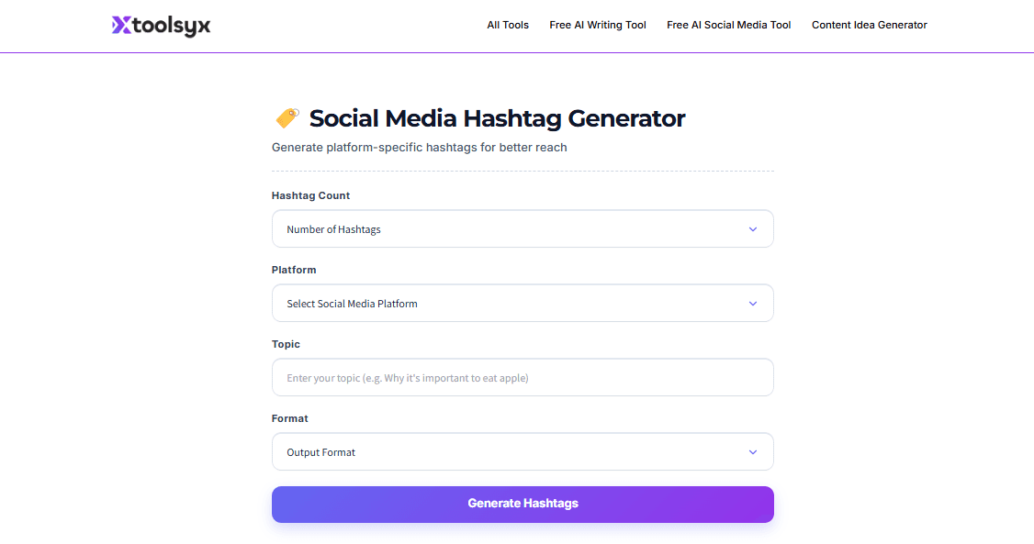The width and height of the screenshot is (1034, 544).
Task: Click the Topic field label
Action: (286, 344)
